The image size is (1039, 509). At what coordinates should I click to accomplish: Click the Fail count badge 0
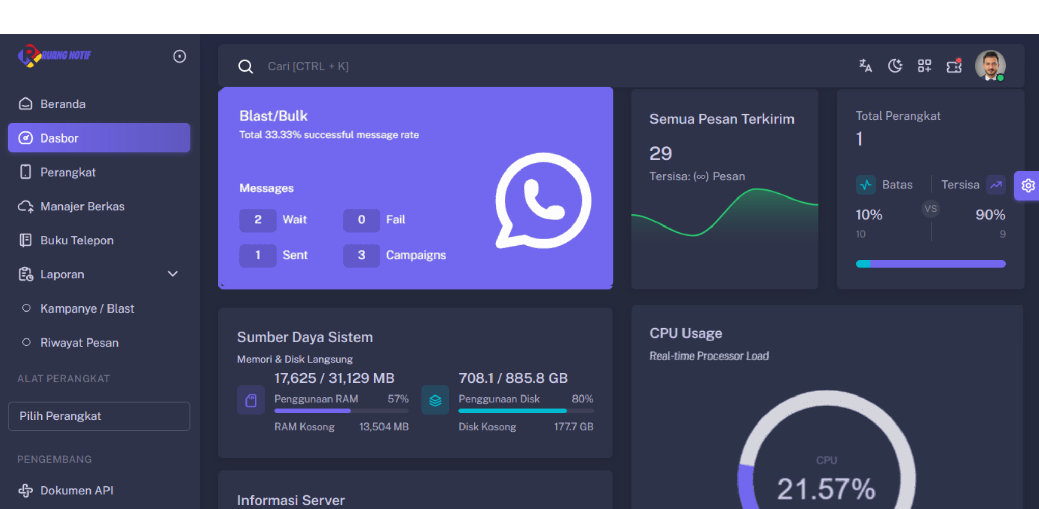coord(361,220)
